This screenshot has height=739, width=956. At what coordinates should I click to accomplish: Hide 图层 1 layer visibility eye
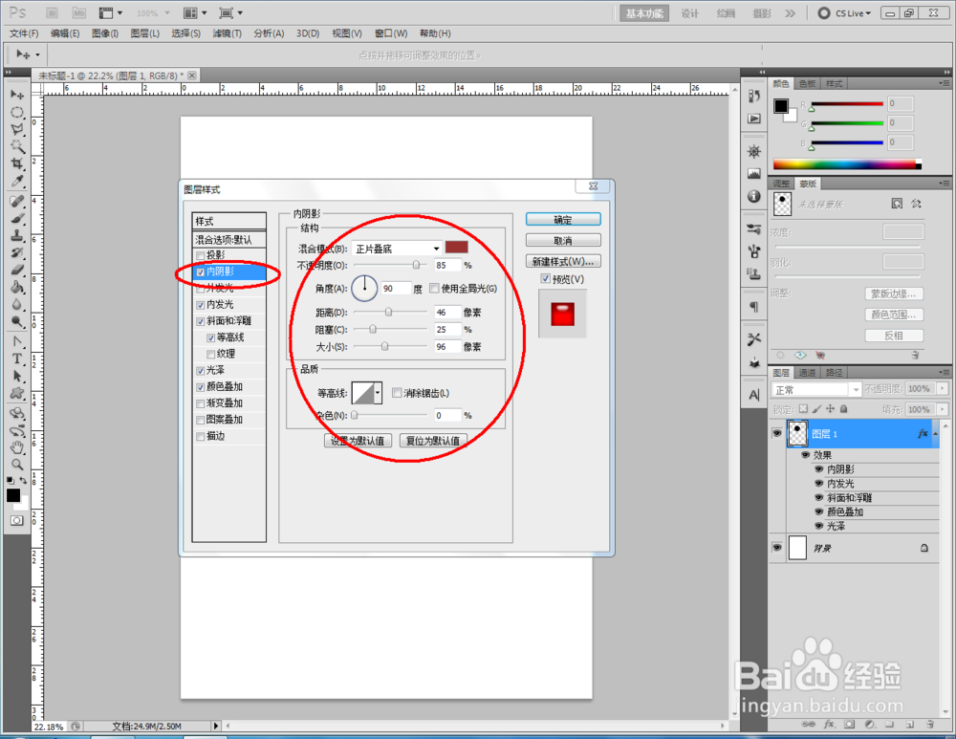click(x=776, y=433)
